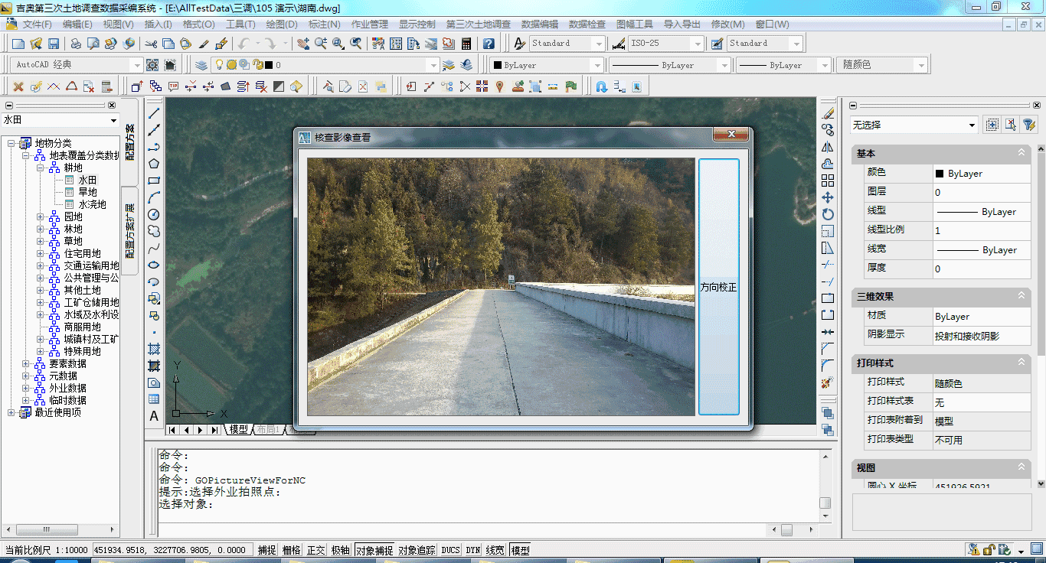Select the Line draw tool

pyautogui.click(x=154, y=113)
